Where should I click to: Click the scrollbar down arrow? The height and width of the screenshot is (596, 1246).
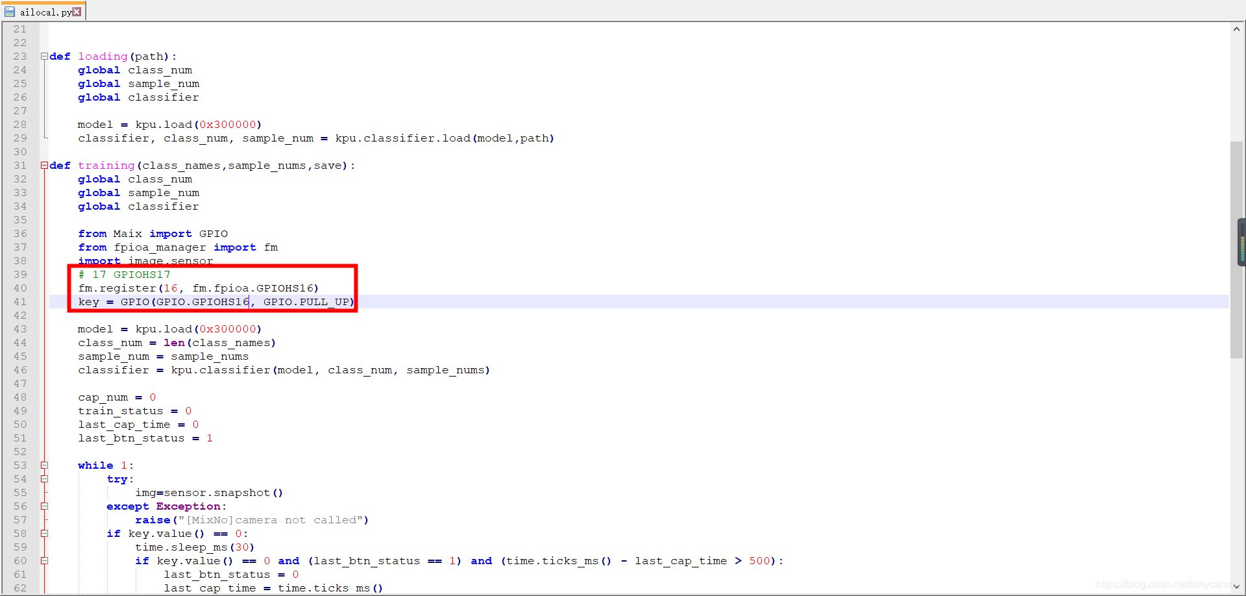[1236, 586]
